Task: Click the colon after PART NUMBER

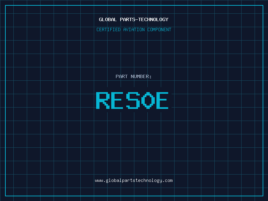Action: coord(150,76)
